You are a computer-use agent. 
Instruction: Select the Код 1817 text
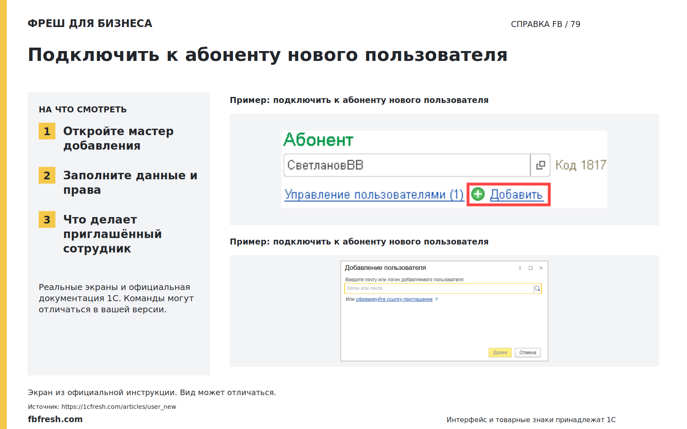[581, 165]
